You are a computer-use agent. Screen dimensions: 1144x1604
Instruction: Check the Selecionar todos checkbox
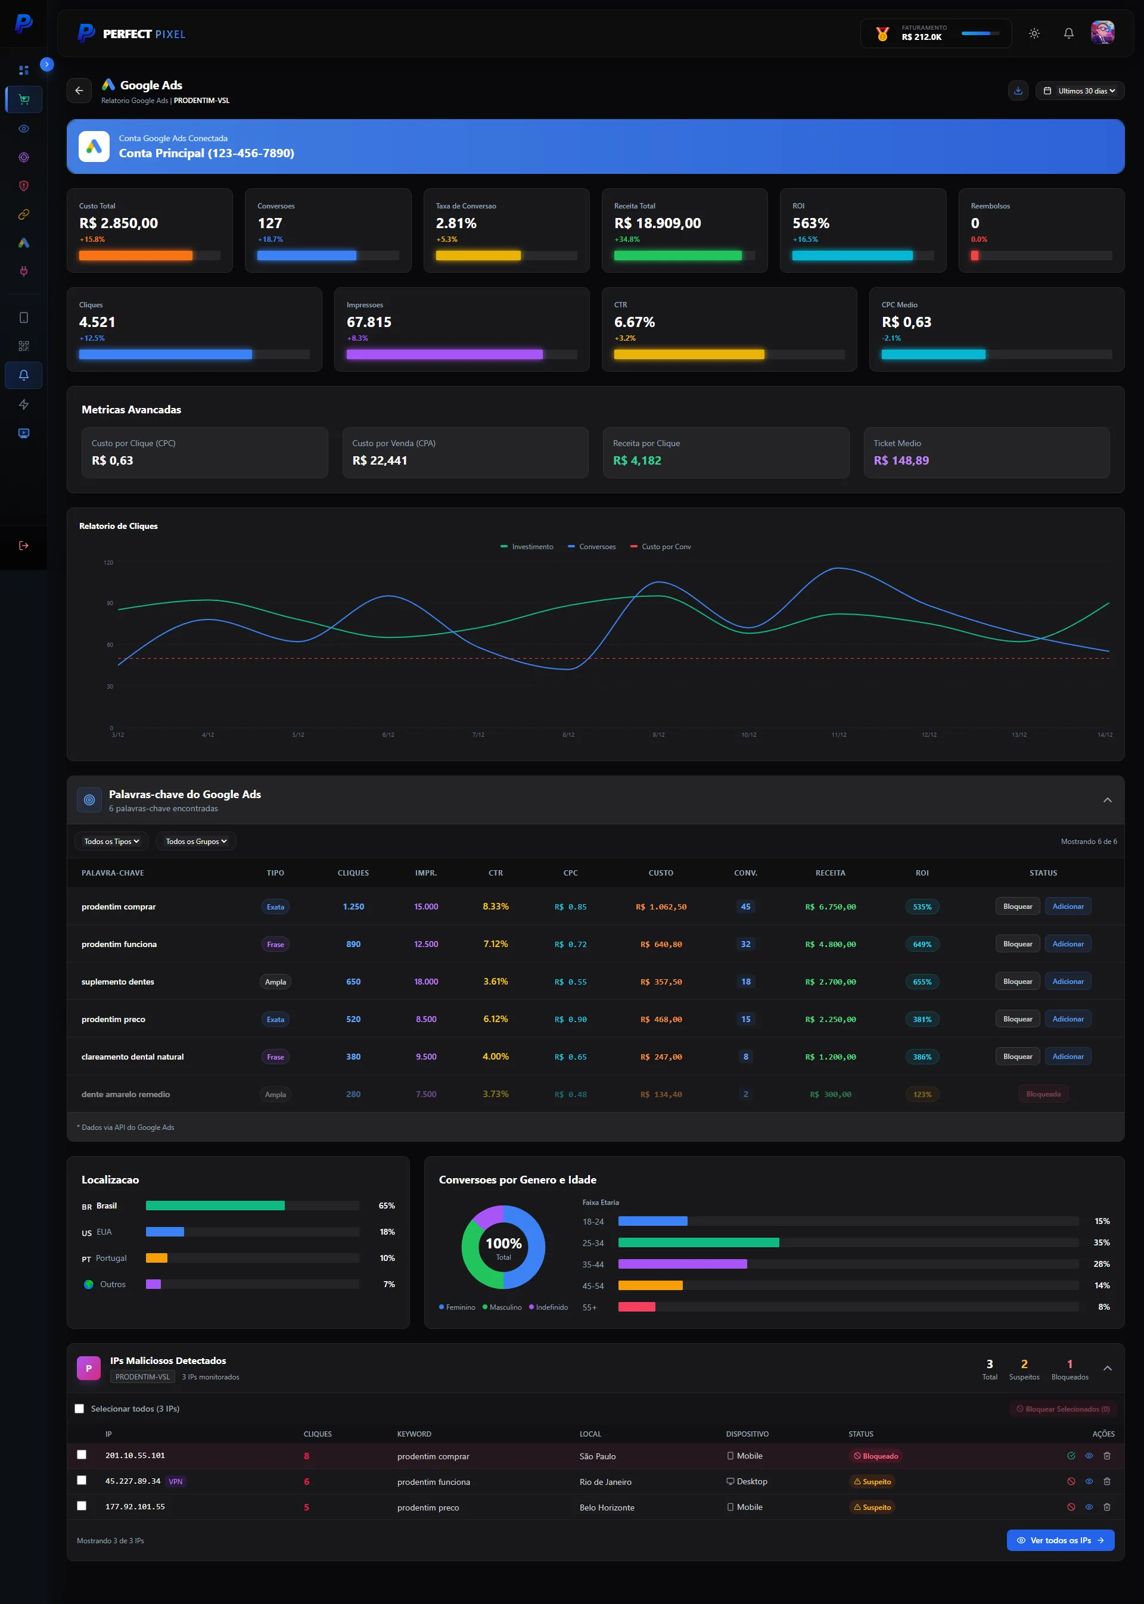(80, 1409)
